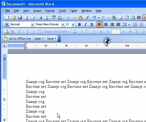Image resolution: width=146 pixels, height=122 pixels.
Task: Save the document using the floppy disk icon
Action: 20,18
